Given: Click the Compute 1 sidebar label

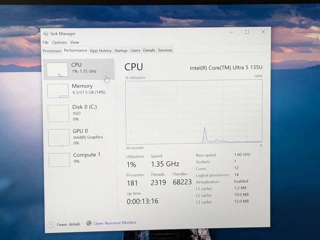Looking at the screenshot, I should [87, 155].
